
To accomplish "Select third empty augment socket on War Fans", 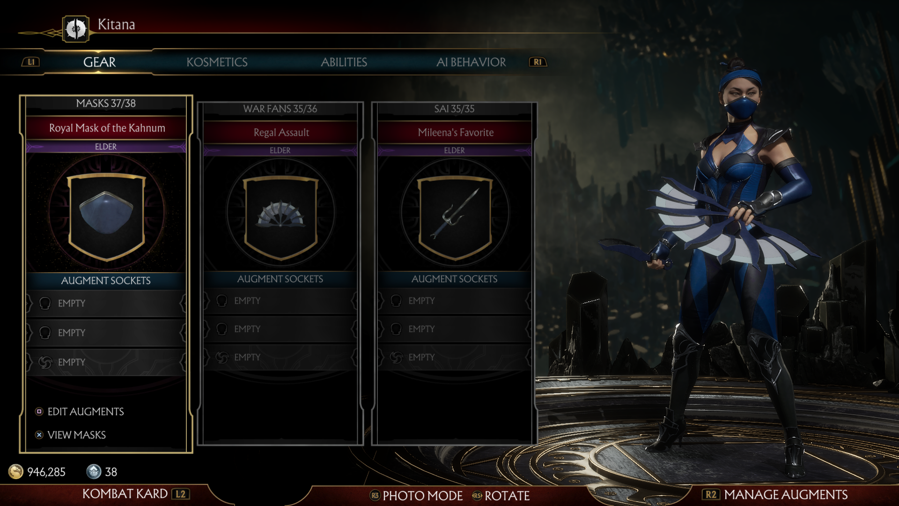I will [280, 357].
